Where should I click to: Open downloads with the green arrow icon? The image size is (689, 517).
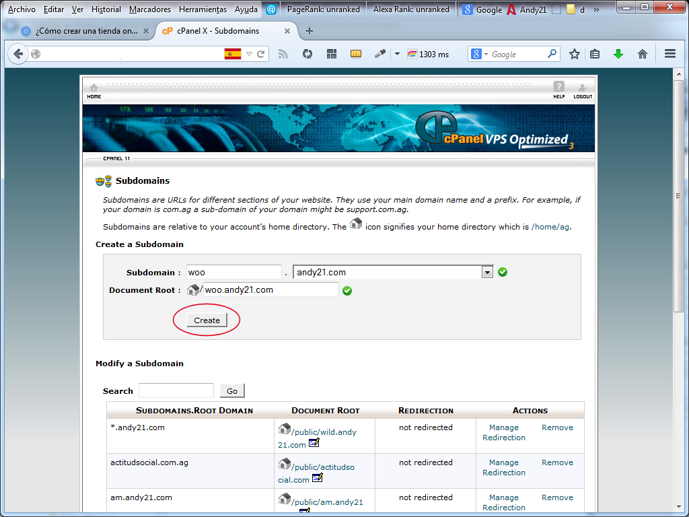click(x=618, y=54)
